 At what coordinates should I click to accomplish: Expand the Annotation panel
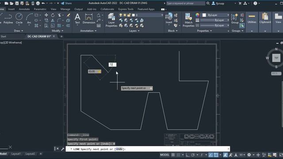pos(88,31)
